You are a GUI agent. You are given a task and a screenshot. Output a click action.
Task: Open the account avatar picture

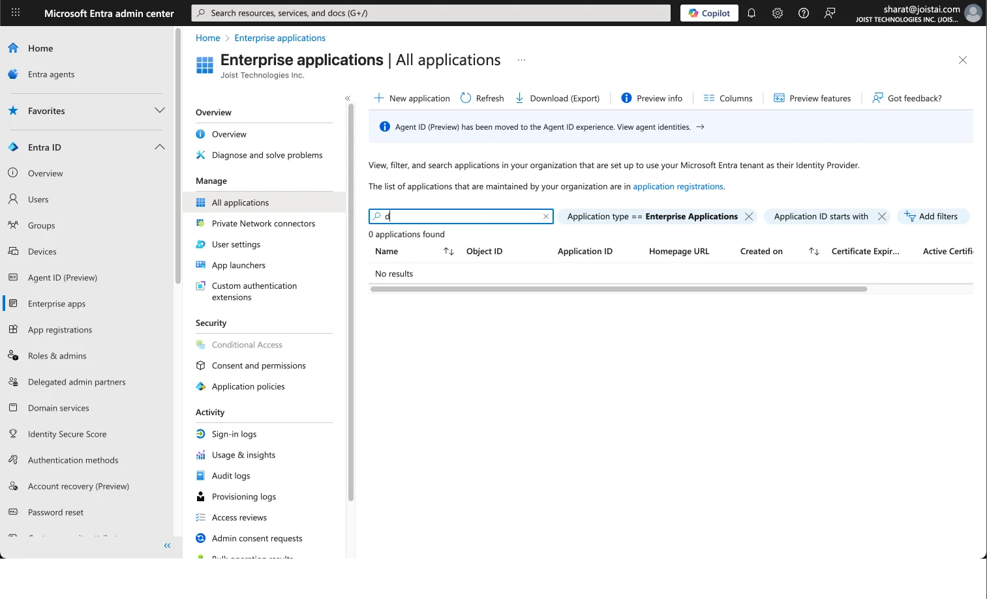pyautogui.click(x=973, y=13)
